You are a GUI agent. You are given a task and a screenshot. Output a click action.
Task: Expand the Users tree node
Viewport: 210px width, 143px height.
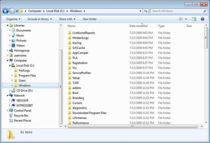click(x=12, y=80)
